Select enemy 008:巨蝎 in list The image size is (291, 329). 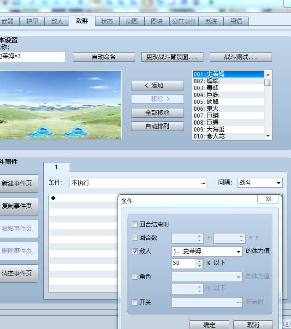228,123
